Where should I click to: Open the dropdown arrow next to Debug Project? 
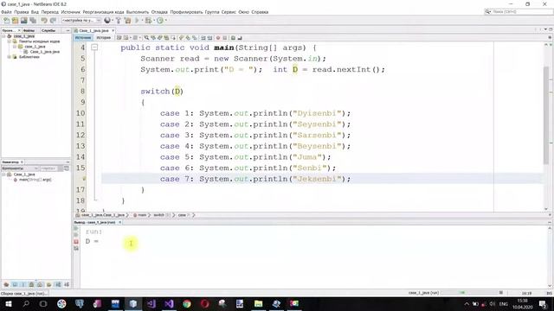click(x=153, y=21)
